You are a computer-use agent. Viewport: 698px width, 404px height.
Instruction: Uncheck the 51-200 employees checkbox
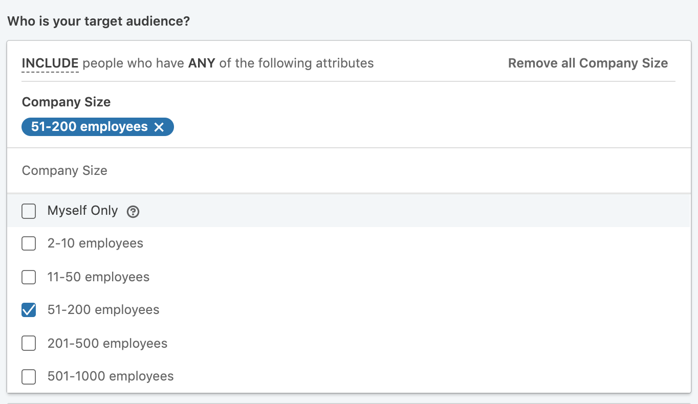[29, 310]
